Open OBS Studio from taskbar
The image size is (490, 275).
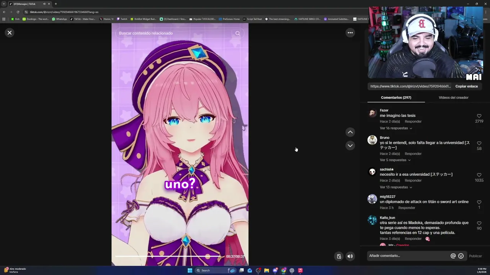click(x=258, y=270)
